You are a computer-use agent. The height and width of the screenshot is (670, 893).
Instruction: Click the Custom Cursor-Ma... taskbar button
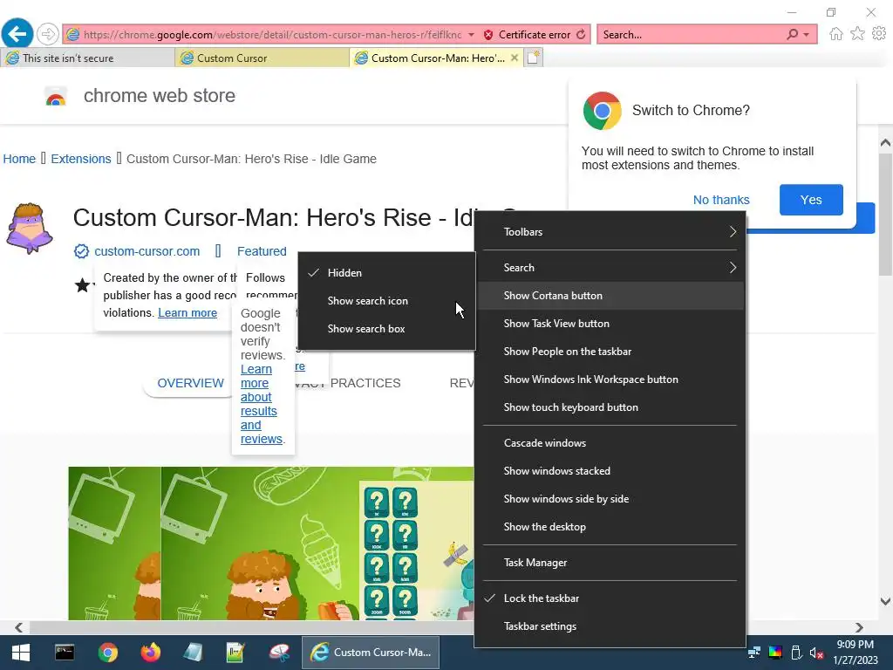tap(371, 653)
